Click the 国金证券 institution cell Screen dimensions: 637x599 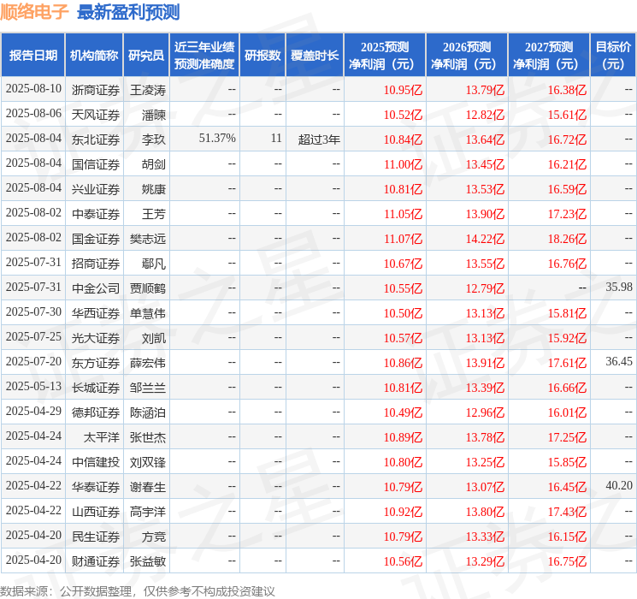[96, 239]
